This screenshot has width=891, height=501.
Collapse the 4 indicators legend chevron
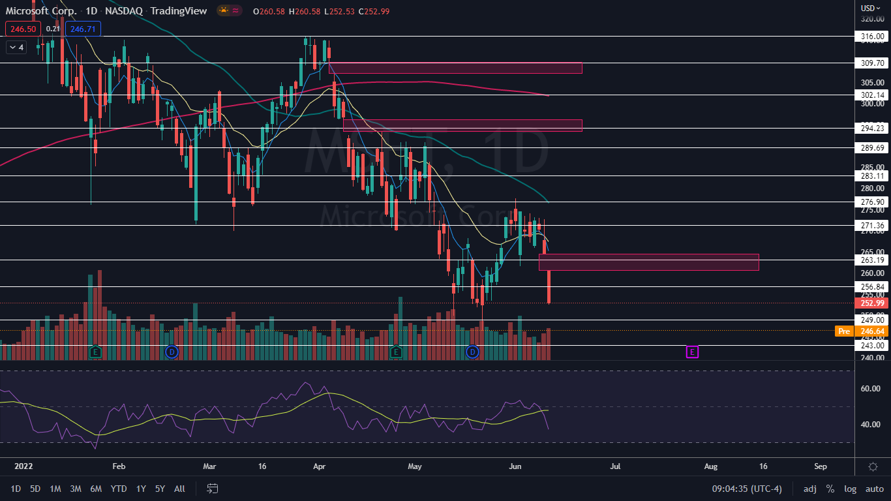click(16, 47)
